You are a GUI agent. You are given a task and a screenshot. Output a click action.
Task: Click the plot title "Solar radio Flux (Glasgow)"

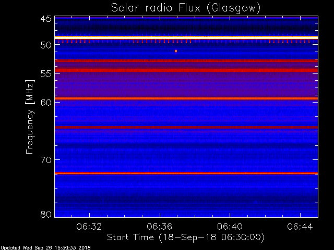tap(186, 8)
